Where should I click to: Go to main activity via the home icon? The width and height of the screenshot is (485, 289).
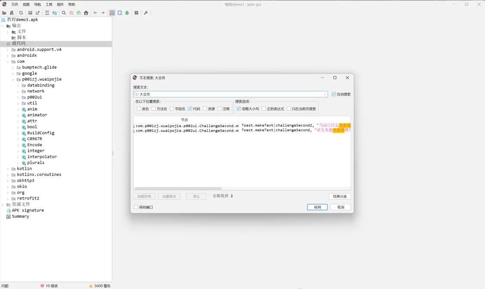pos(86,13)
